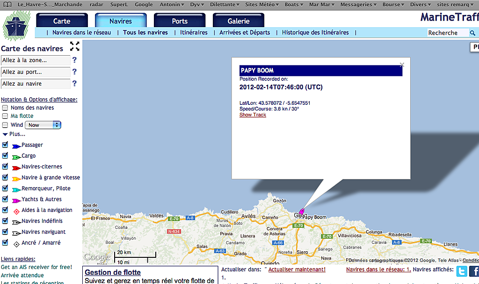Close the PAPY BOOM info popup
The height and width of the screenshot is (284, 479).
[x=402, y=65]
